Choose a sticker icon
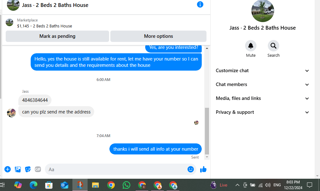 point(28,169)
